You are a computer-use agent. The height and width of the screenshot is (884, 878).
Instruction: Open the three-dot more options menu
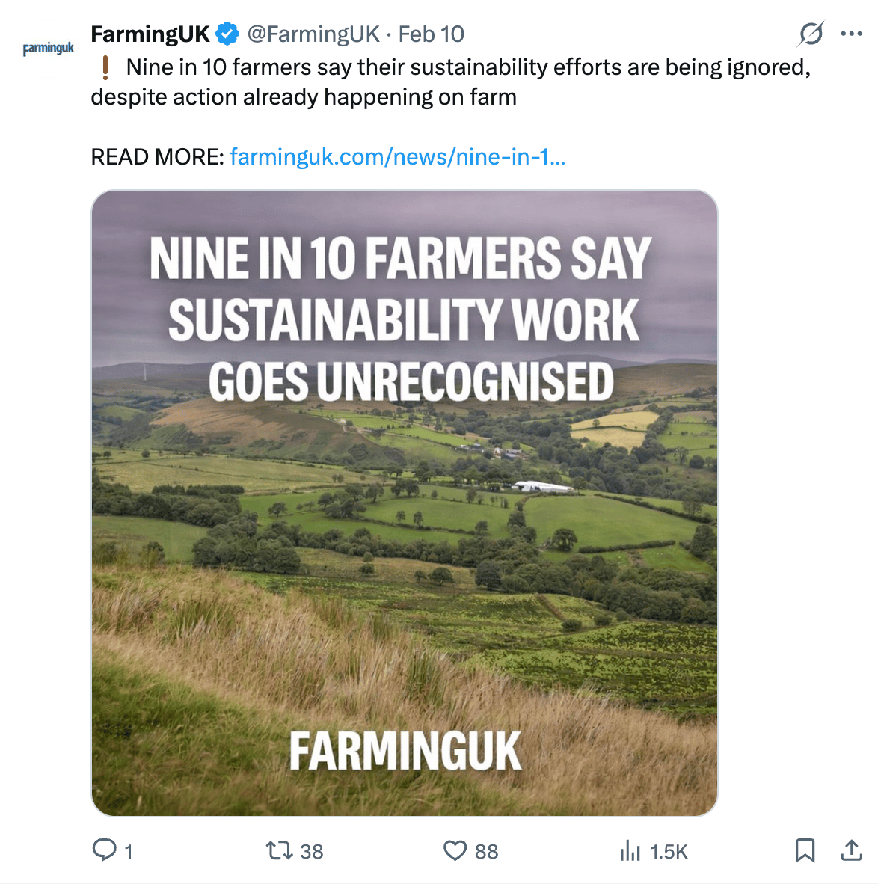(x=852, y=34)
